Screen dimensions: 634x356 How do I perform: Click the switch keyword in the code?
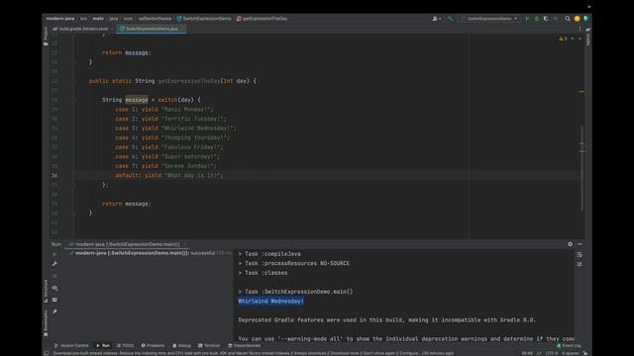[x=167, y=100]
